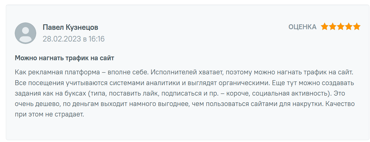Select the fifth (last) rating star

356,27
